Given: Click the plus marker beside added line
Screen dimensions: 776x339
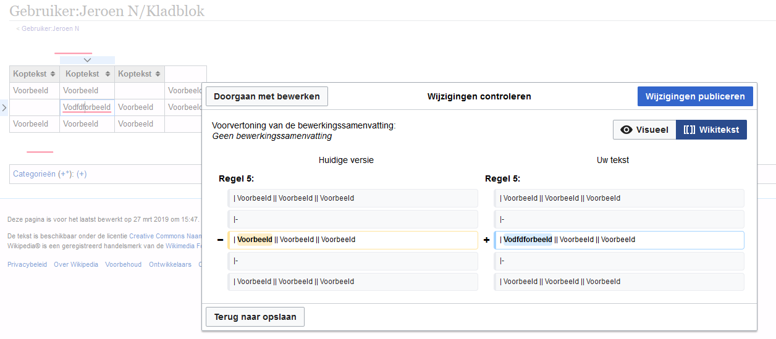Looking at the screenshot, I should click(486, 240).
